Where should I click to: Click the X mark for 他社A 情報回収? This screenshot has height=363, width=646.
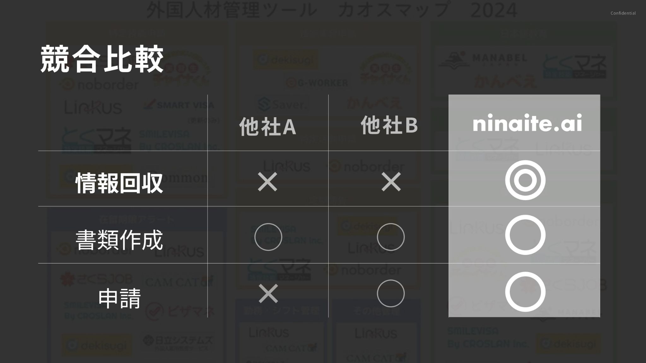267,182
